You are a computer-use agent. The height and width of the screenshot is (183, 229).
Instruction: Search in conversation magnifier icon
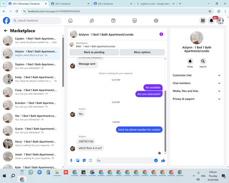pyautogui.click(x=203, y=61)
